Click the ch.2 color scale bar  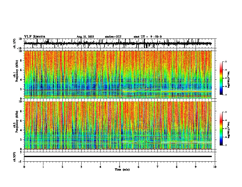coord(221,129)
